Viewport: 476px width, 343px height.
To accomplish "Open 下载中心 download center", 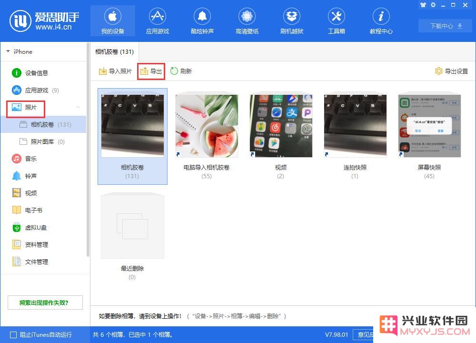I will click(x=445, y=26).
